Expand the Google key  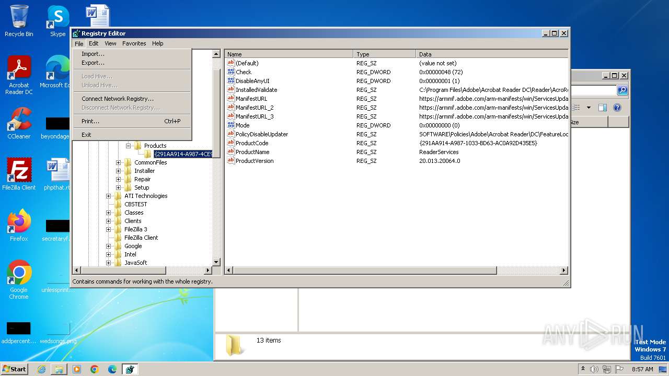[108, 246]
